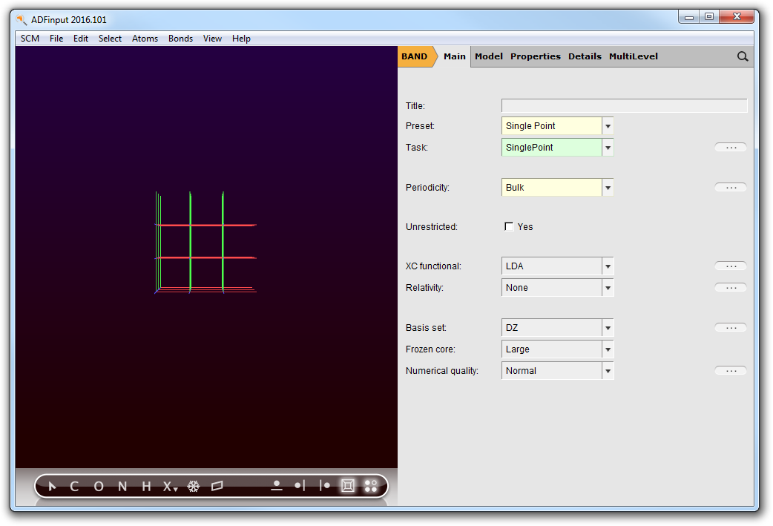Click the more-options button next to Numerical quality
773x526 pixels.
coord(731,371)
